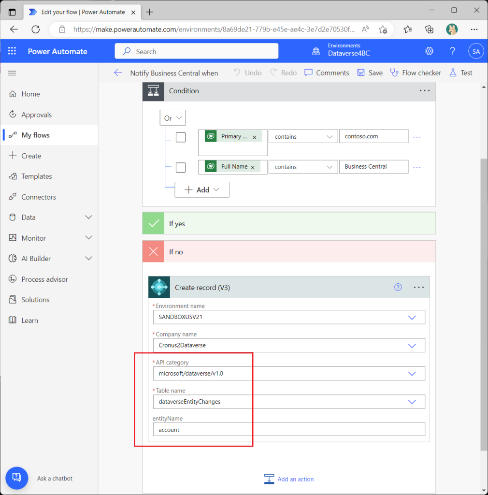Save the flow
The image size is (488, 495).
click(x=370, y=73)
